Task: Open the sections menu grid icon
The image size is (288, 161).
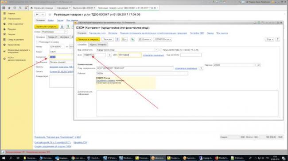Action: [x=4, y=8]
